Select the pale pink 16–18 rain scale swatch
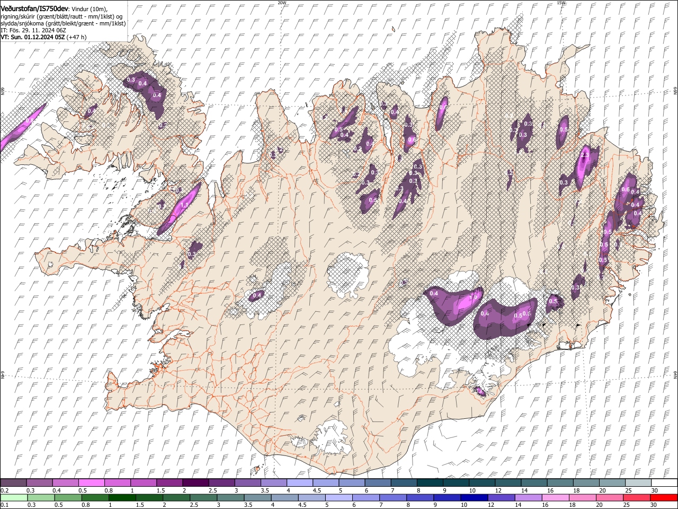The image size is (678, 509). 556,498
